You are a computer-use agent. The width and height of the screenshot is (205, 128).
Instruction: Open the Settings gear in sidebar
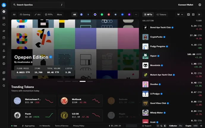[4, 79]
